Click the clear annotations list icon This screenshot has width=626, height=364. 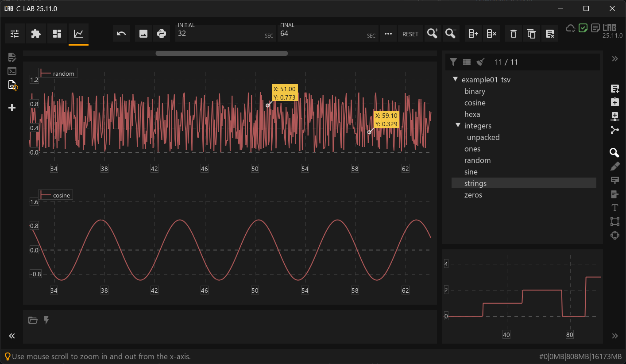550,34
